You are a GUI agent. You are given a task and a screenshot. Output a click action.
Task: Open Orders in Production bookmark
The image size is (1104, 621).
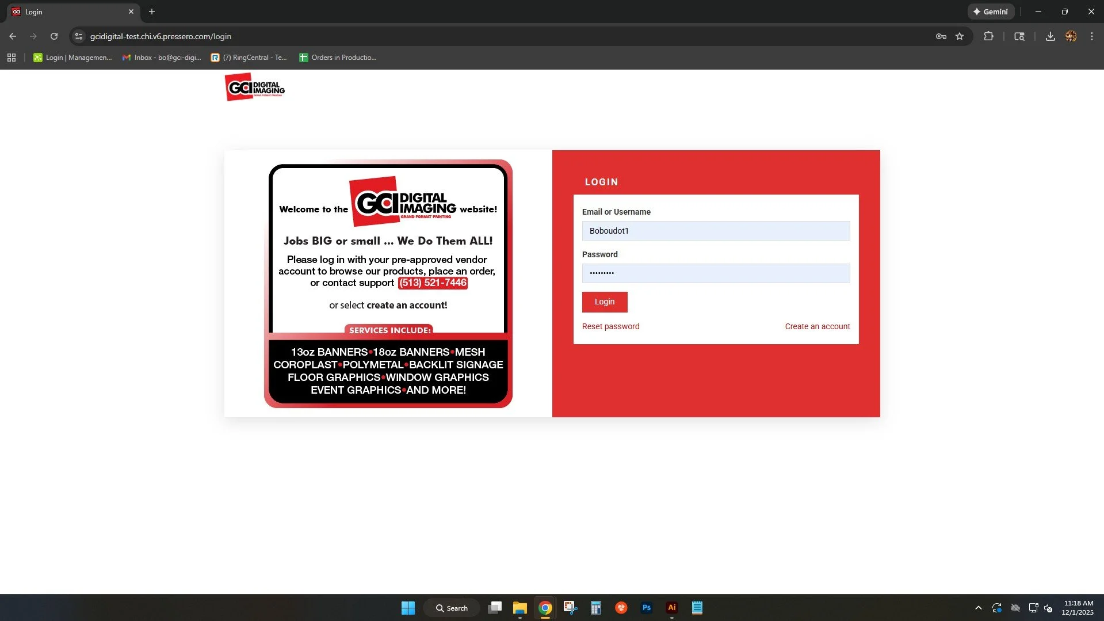pyautogui.click(x=338, y=58)
